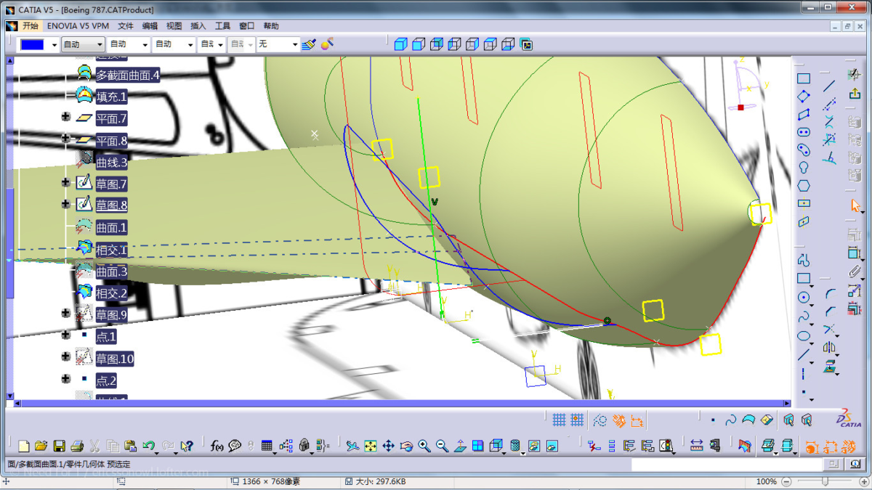Select 点.2 in the tree

click(106, 380)
